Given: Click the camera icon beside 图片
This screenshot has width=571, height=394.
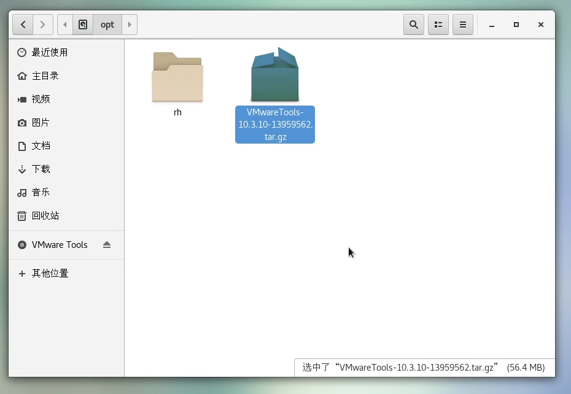Looking at the screenshot, I should point(22,123).
